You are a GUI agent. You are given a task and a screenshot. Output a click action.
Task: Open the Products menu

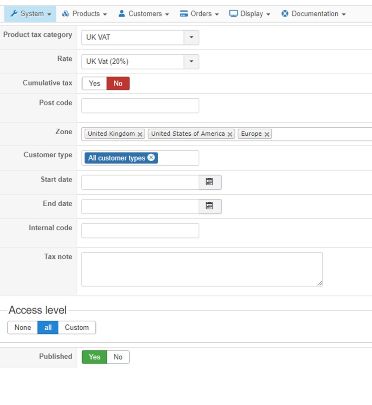point(85,14)
